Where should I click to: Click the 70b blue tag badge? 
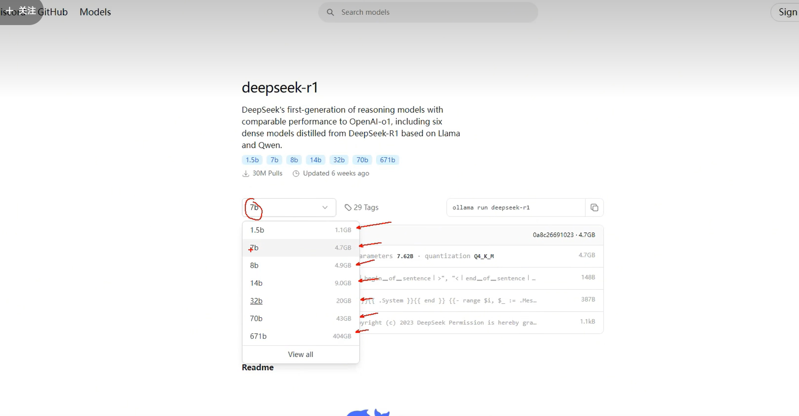362,160
